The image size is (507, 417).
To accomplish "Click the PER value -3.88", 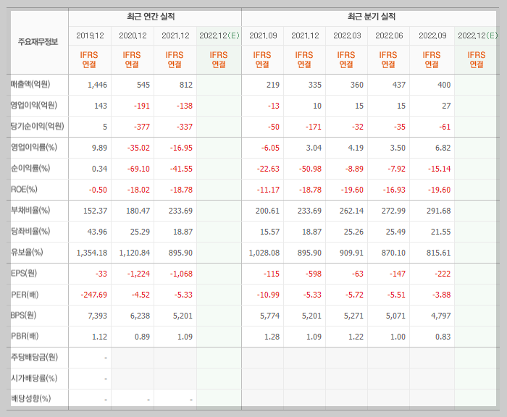I will (x=441, y=295).
